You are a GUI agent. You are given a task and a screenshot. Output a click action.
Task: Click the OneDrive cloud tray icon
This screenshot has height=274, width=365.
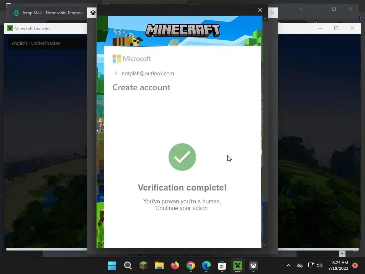(300, 265)
